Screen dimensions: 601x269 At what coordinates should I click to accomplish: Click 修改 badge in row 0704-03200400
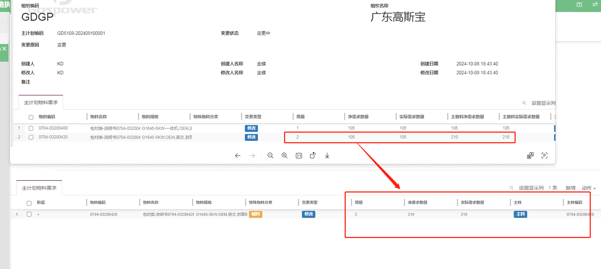point(251,128)
